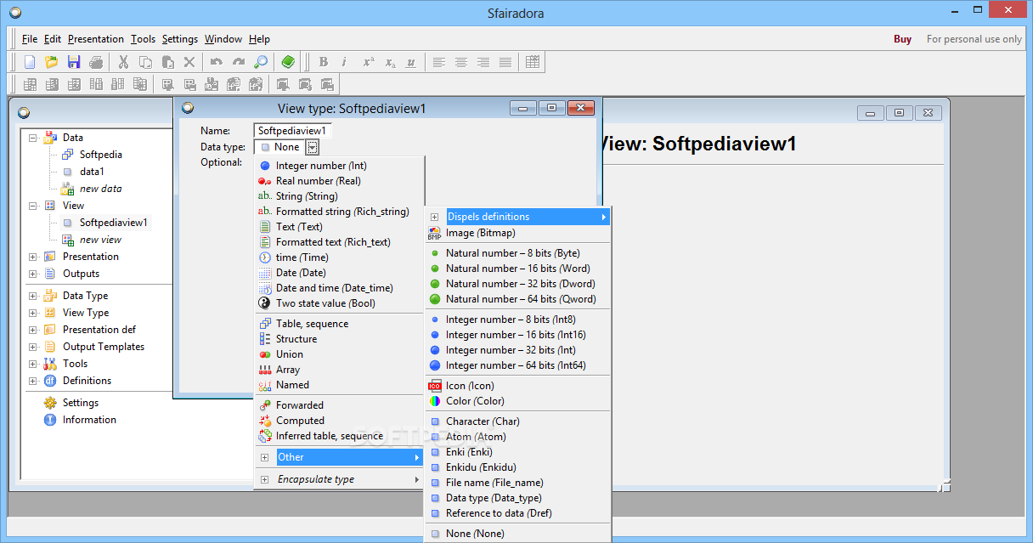Image resolution: width=1033 pixels, height=543 pixels.
Task: Align text left using the toolbar
Action: [439, 62]
